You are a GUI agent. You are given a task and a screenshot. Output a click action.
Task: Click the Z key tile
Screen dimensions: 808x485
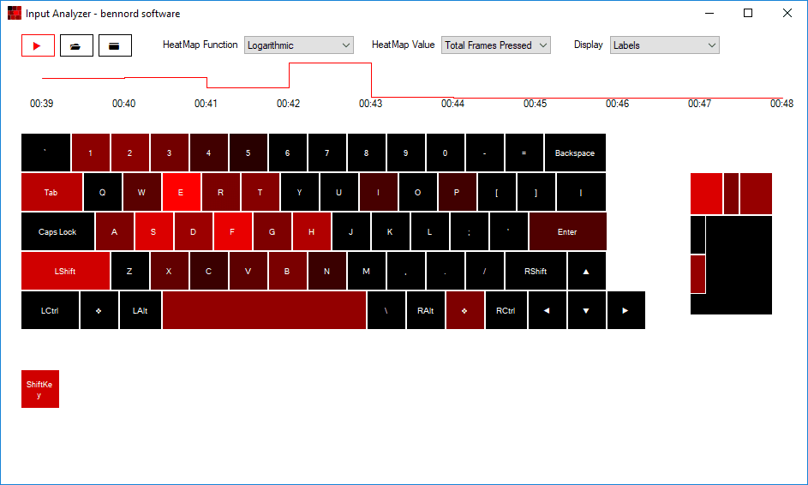click(x=130, y=271)
